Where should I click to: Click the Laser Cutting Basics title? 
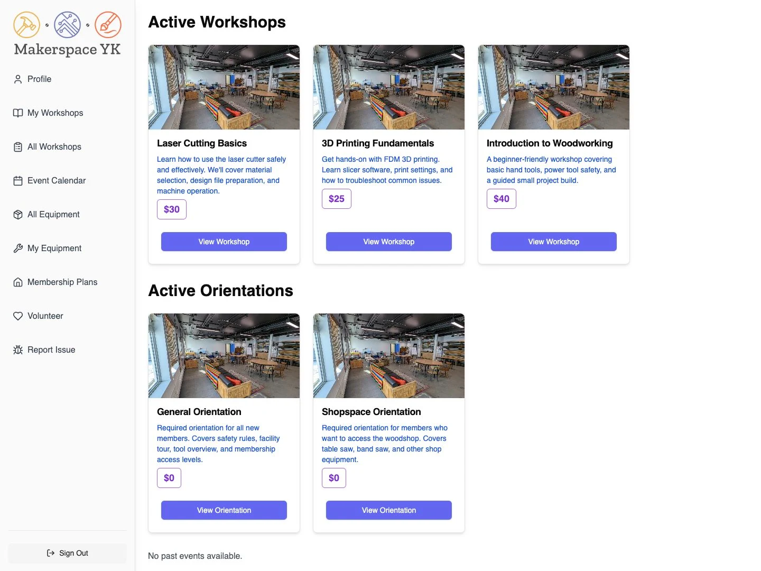pyautogui.click(x=202, y=143)
